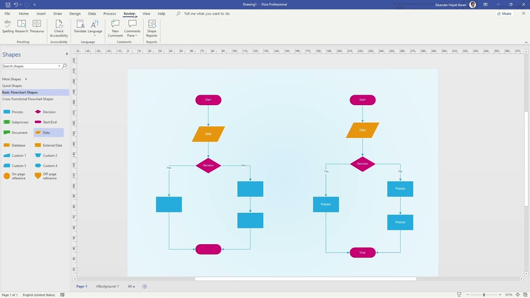
Task: Open the Help tab
Action: tap(161, 14)
